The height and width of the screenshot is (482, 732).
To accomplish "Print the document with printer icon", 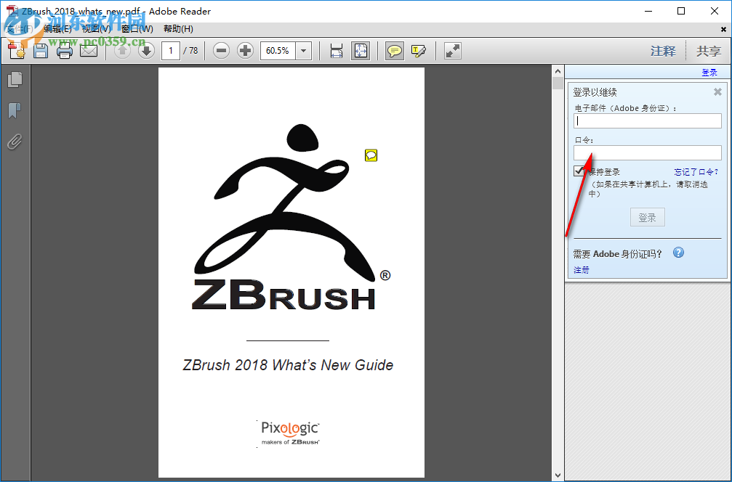I will tap(65, 51).
